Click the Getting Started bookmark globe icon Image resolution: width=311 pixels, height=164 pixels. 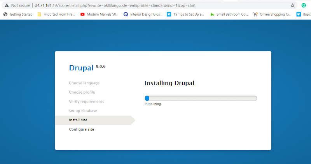5,14
